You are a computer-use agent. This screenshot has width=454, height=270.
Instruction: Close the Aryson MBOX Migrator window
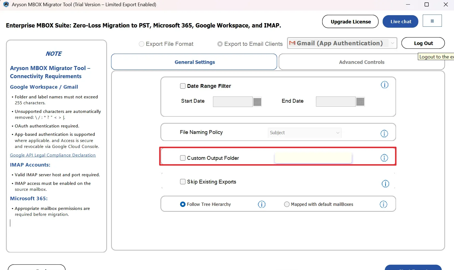click(x=446, y=5)
